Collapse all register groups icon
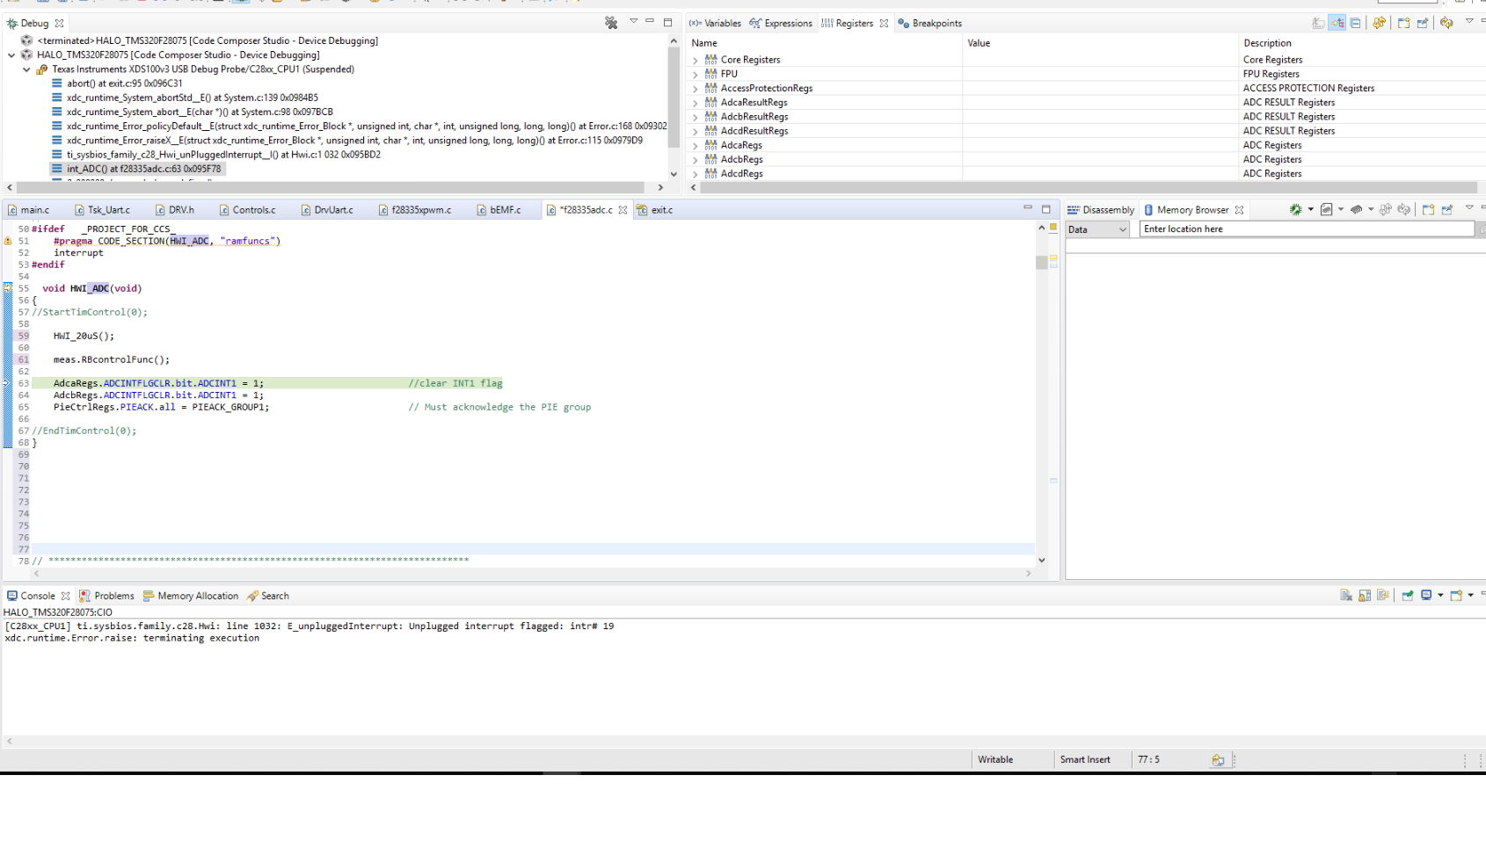The width and height of the screenshot is (1486, 855). coord(1355,23)
